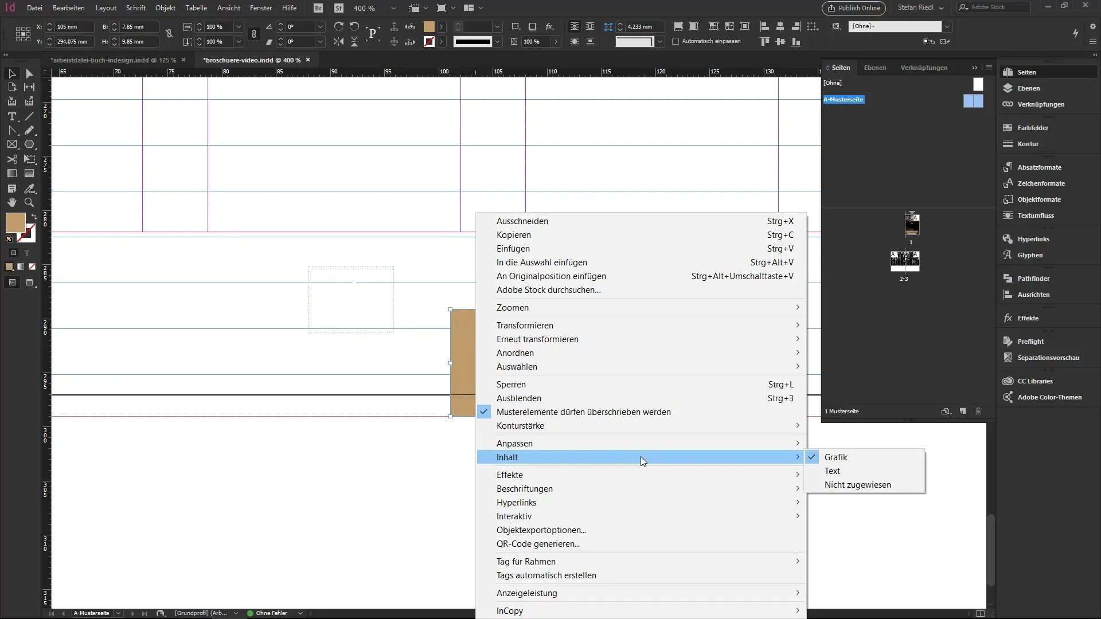Open the Objekt menu

[x=165, y=8]
